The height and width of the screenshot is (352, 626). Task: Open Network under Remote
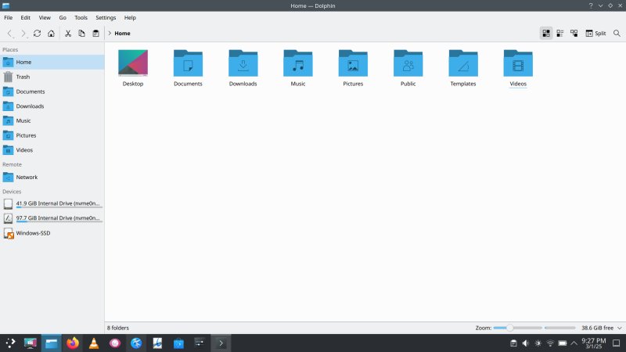tap(52, 178)
